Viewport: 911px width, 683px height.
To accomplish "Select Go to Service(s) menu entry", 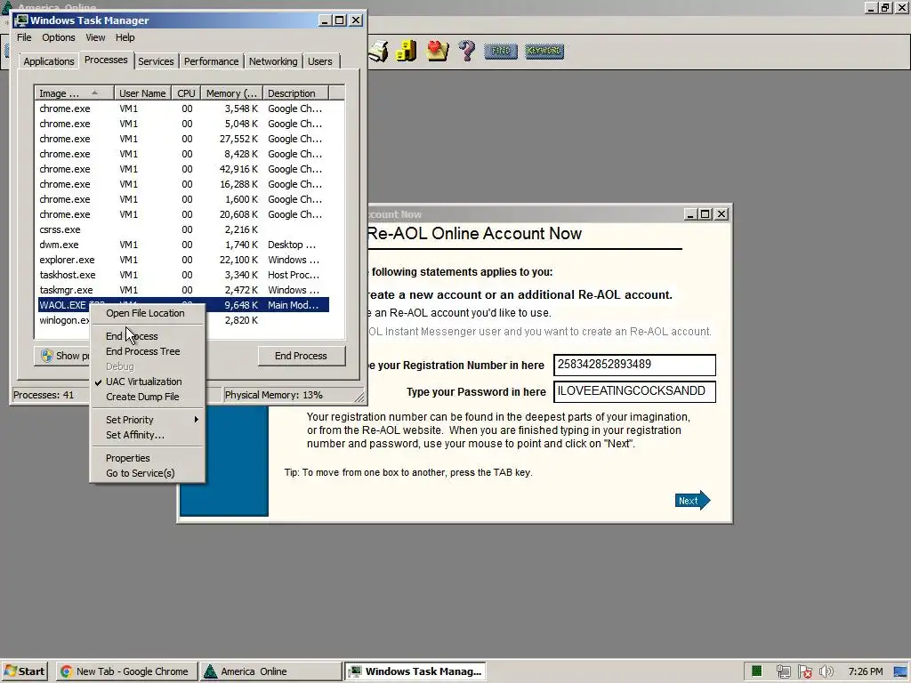I will click(148, 473).
